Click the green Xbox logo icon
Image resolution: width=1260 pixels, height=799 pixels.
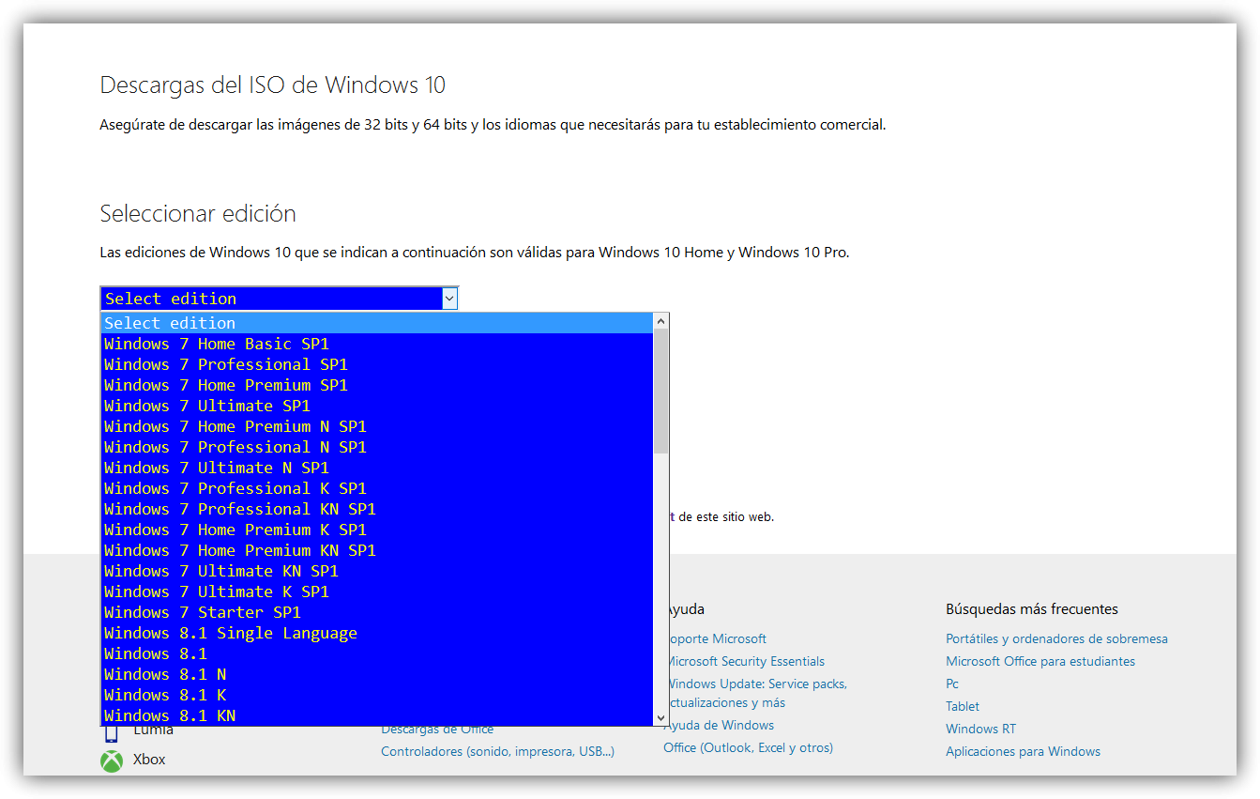(x=112, y=761)
